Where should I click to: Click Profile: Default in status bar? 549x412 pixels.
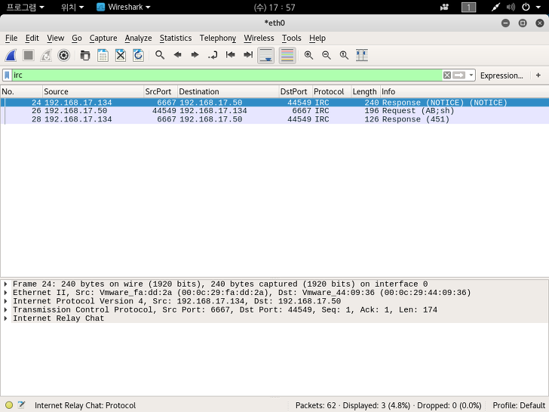tap(519, 405)
